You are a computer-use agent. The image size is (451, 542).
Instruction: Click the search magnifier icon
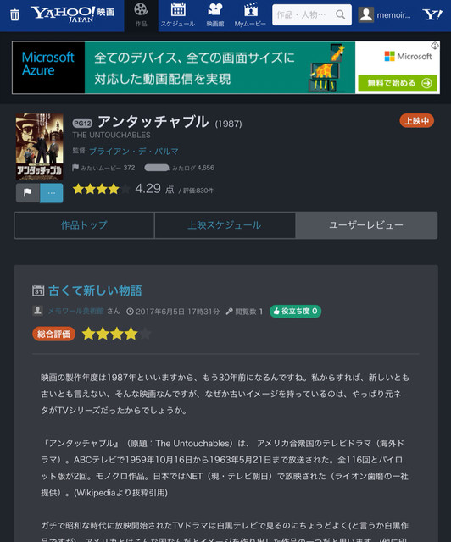(x=340, y=14)
